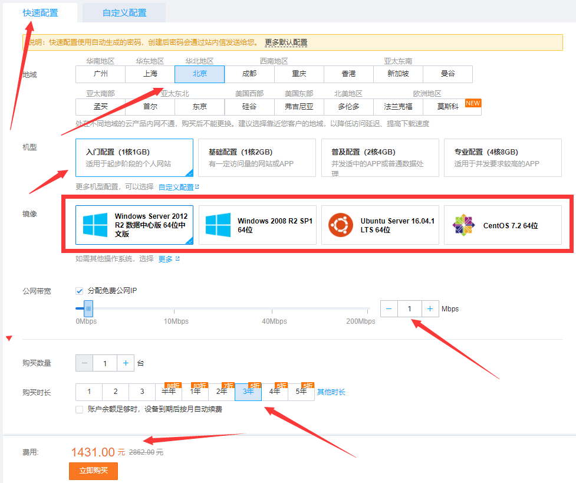
Task: Choose 专业配置 (4核8GB) machine type
Action: click(x=503, y=157)
